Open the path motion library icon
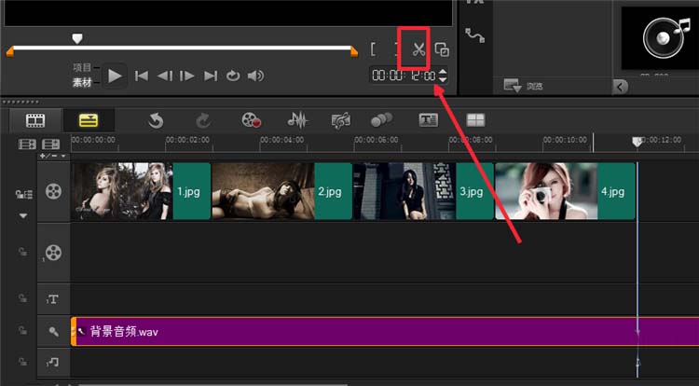Image resolution: width=699 pixels, height=386 pixels. [x=474, y=35]
